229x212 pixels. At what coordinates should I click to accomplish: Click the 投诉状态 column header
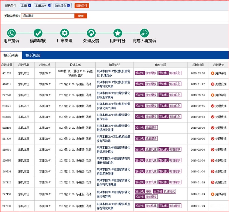point(219,65)
